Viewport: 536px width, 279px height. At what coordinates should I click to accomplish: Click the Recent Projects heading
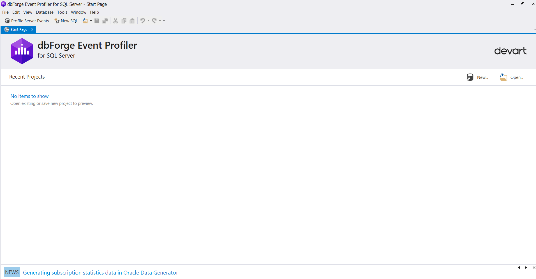pos(27,77)
